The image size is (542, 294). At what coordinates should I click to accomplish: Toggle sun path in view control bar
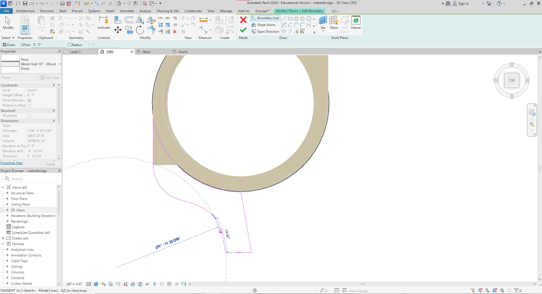[103, 284]
